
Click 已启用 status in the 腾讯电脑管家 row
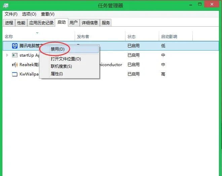pos(134,46)
